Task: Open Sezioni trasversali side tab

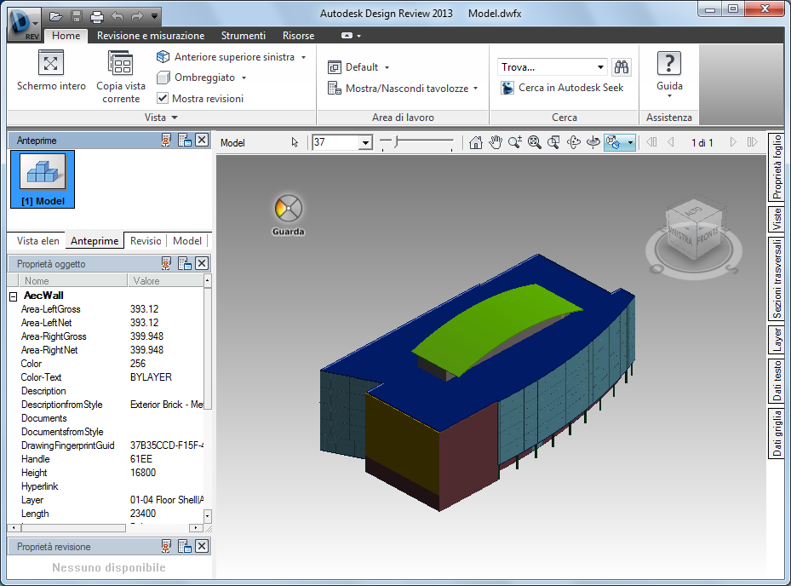Action: click(777, 279)
